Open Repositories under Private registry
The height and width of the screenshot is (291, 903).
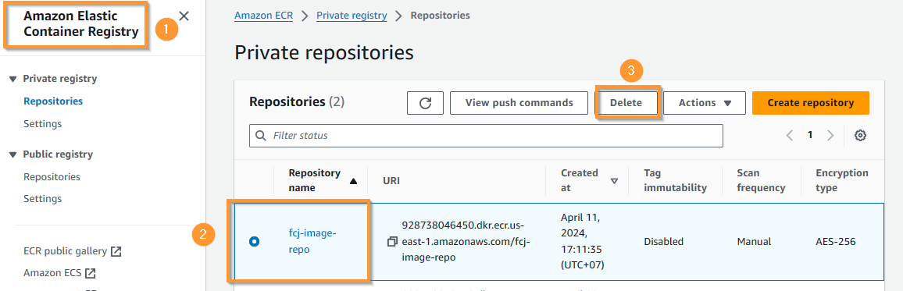[x=53, y=101]
